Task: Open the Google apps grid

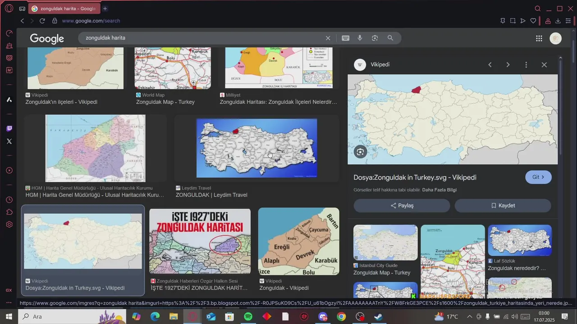Action: (x=539, y=39)
